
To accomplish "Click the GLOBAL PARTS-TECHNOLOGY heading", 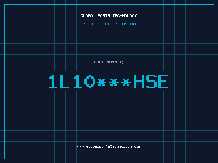I will pos(109,16).
